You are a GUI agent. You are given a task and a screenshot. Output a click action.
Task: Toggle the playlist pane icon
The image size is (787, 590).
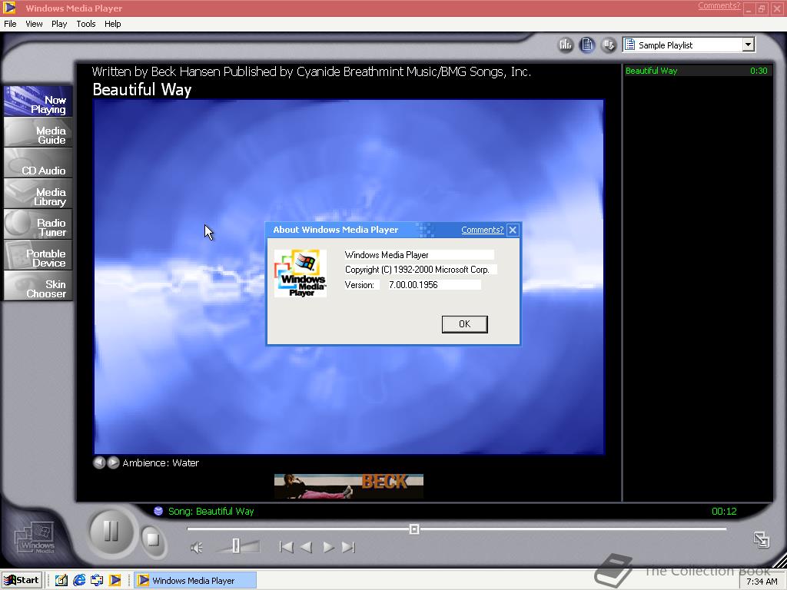(x=586, y=45)
